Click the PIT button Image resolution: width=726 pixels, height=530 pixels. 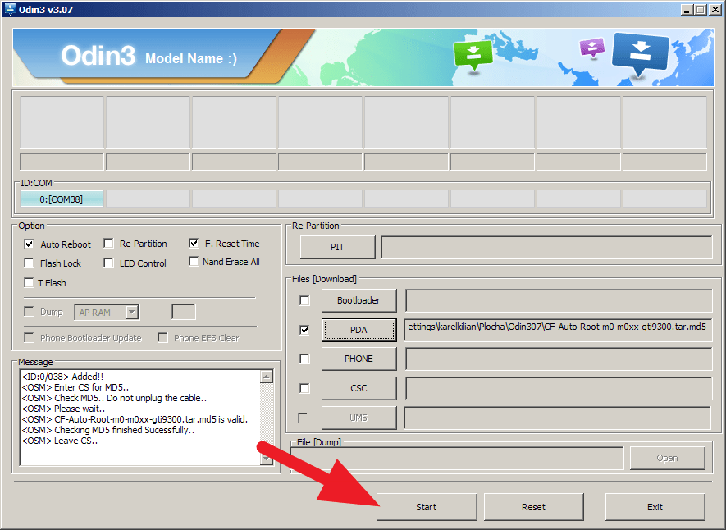pos(337,247)
